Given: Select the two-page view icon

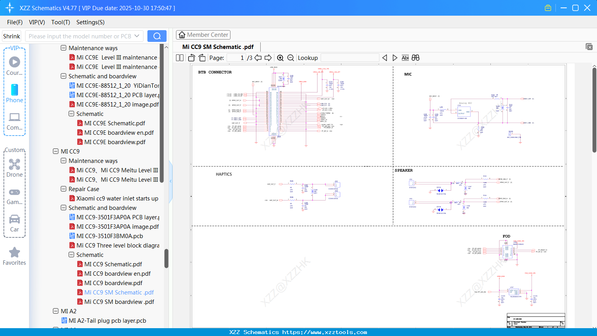Looking at the screenshot, I should pyautogui.click(x=180, y=58).
